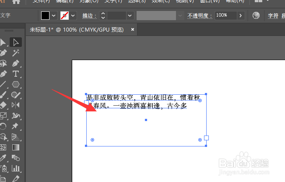This screenshot has height=182, width=285.
Task: Select the Gradient tool
Action: click(16, 147)
